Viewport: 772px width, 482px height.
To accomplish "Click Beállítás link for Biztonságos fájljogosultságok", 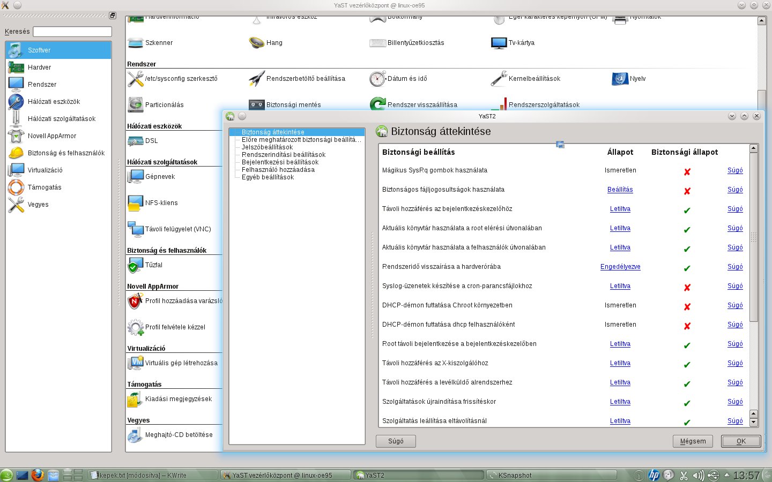I will pos(620,190).
